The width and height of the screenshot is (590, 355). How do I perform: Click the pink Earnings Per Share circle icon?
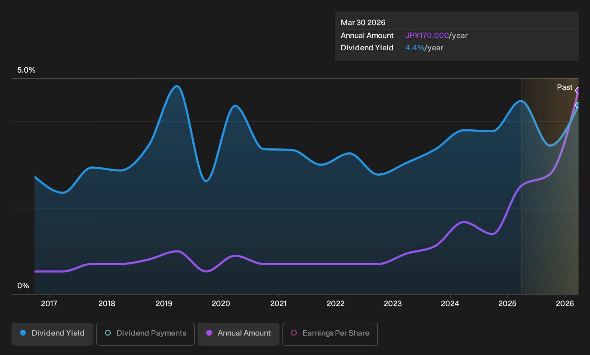coord(294,333)
